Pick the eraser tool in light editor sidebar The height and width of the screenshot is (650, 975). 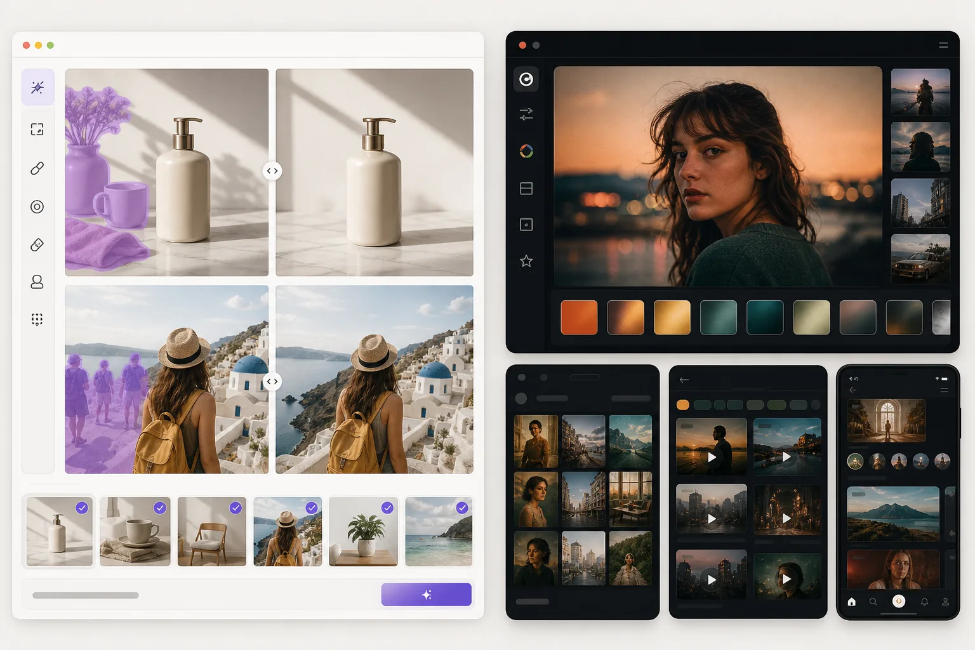tap(37, 244)
